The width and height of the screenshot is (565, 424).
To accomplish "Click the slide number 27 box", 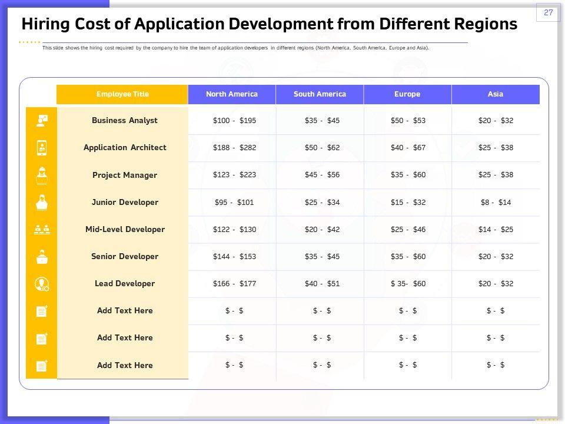I will 548,12.
